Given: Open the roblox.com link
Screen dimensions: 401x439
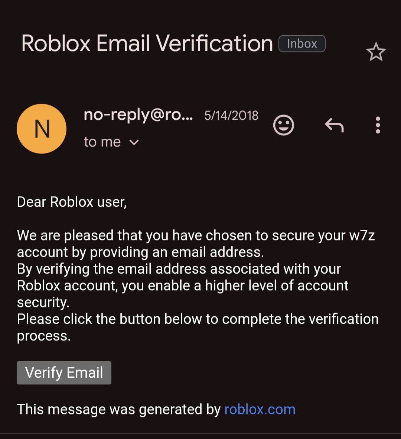Looking at the screenshot, I should [260, 409].
